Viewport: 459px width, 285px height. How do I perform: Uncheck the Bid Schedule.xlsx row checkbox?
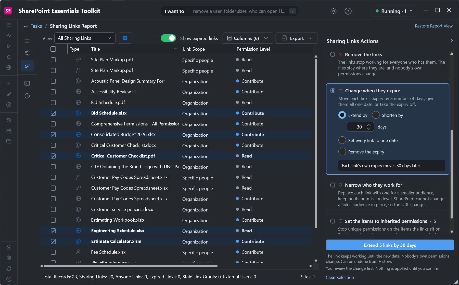tap(53, 113)
